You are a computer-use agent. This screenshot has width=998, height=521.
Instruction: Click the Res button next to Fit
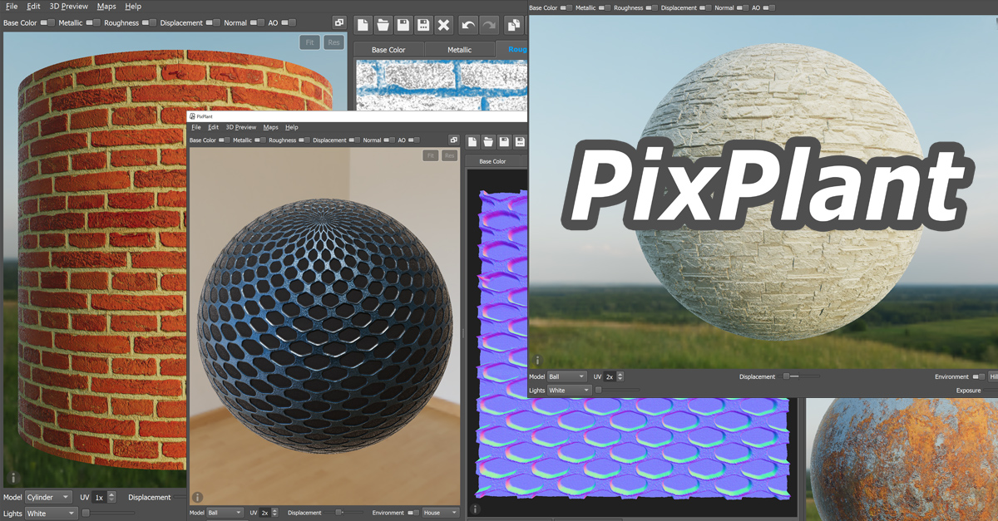tap(333, 42)
